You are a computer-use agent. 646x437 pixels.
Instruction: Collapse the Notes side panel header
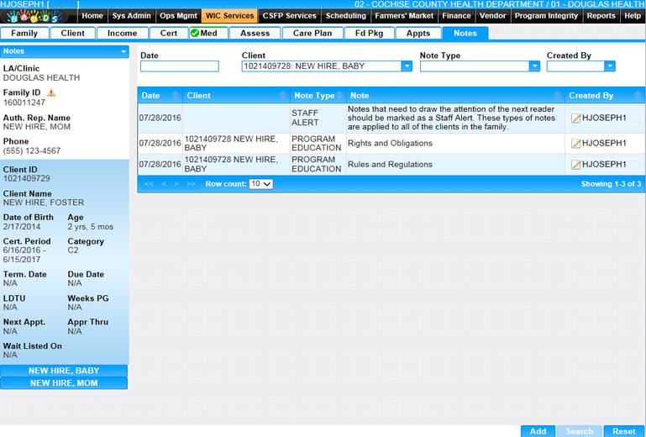(123, 51)
